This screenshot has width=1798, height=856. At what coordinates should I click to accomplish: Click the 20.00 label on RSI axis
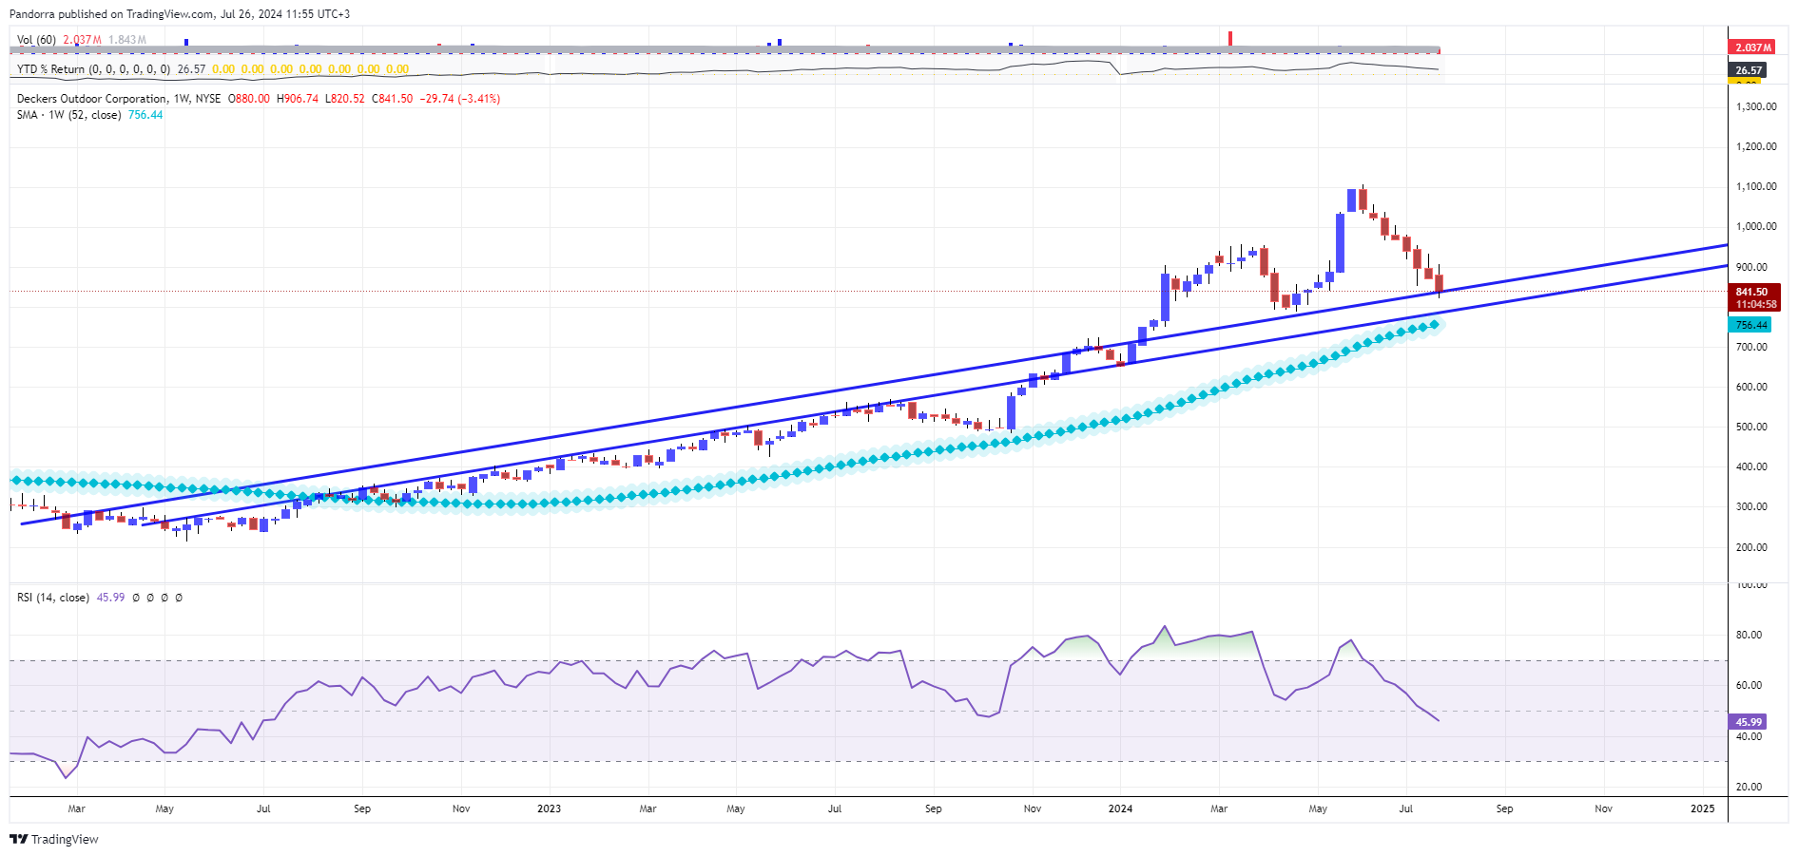[x=1749, y=787]
